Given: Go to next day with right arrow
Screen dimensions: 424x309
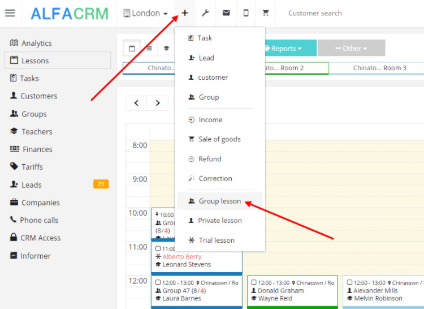Looking at the screenshot, I should click(158, 103).
